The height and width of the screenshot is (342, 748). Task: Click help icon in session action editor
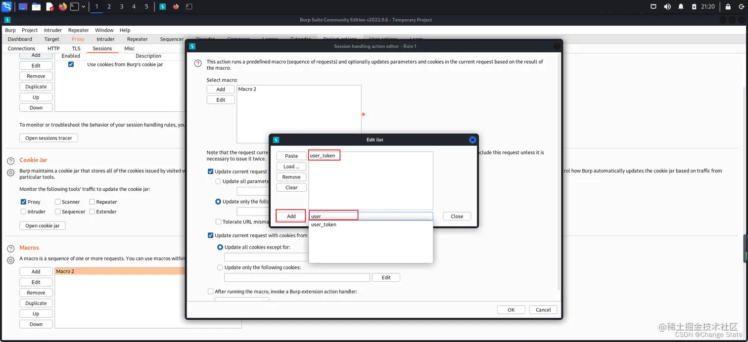pos(198,63)
